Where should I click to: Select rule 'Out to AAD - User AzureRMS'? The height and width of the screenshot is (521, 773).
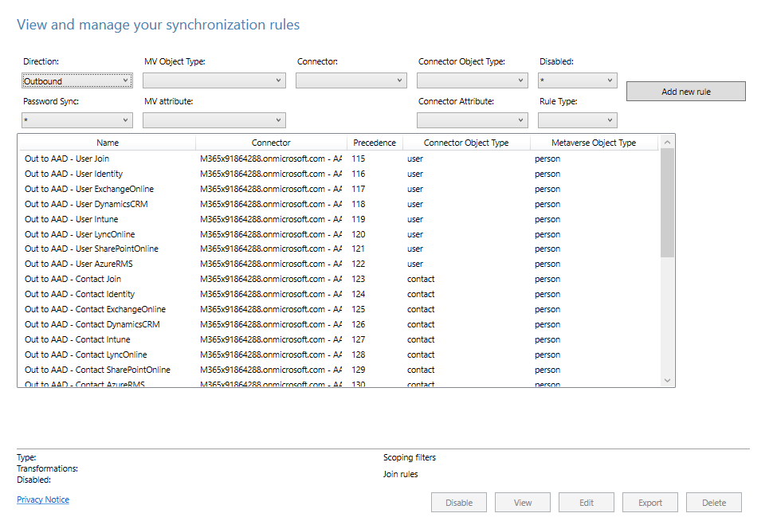click(x=339, y=264)
